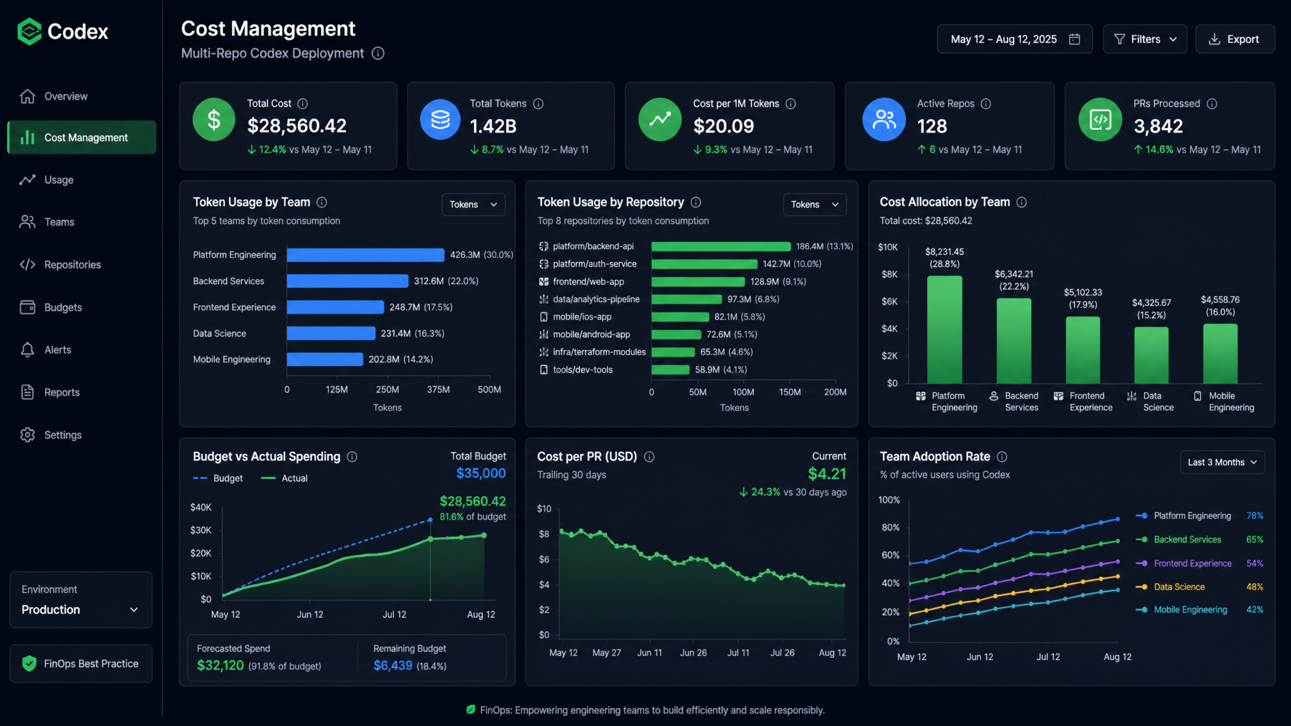Click the PRs Processed code icon
1291x726 pixels.
pos(1100,120)
